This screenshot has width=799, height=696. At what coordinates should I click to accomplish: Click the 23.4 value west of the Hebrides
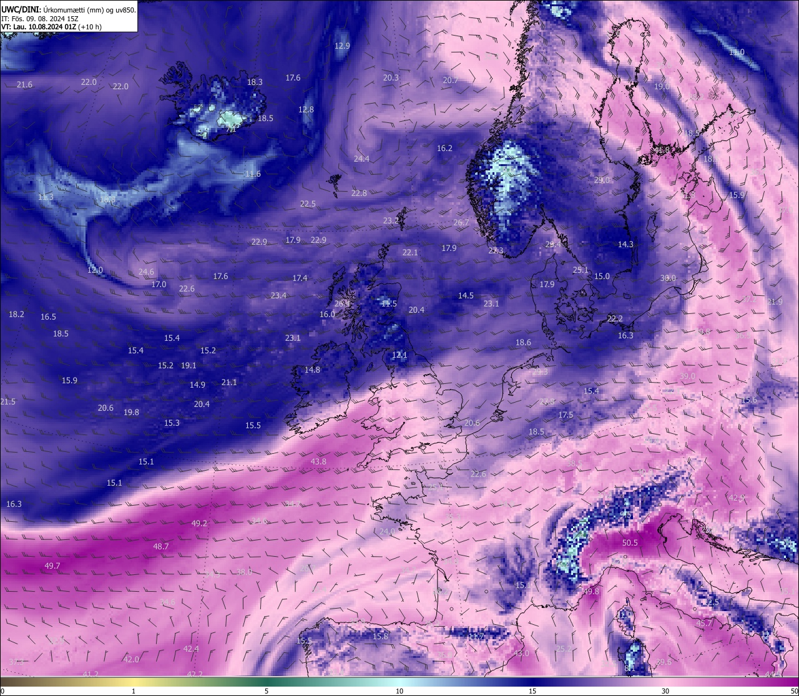point(278,295)
